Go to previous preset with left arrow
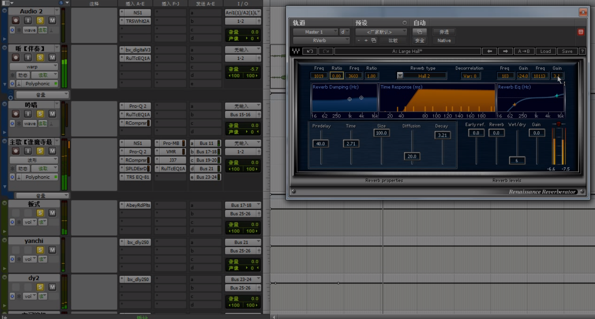The image size is (595, 319). point(489,51)
